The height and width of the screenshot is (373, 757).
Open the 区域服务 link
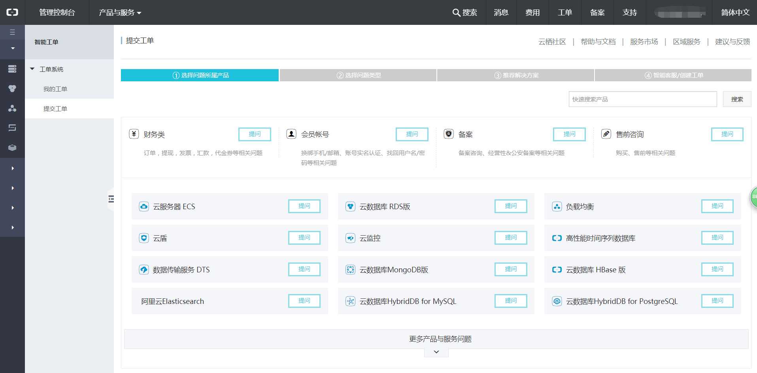tap(687, 41)
